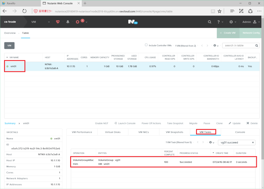Click Update with pencil icon
Image resolution: width=264 pixels, height=189 pixels.
[x=235, y=123]
